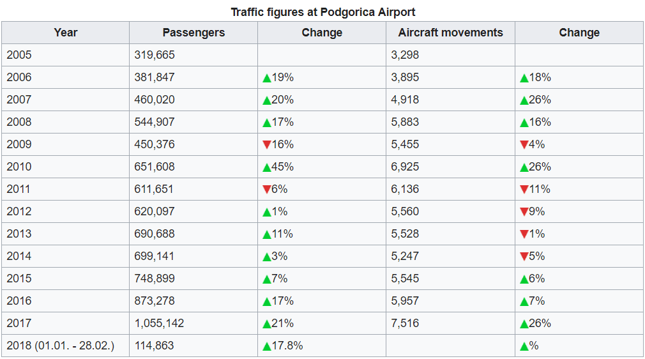Select the 2018 (01.01. - 28.02.) row label
This screenshot has width=645, height=359.
[60, 346]
